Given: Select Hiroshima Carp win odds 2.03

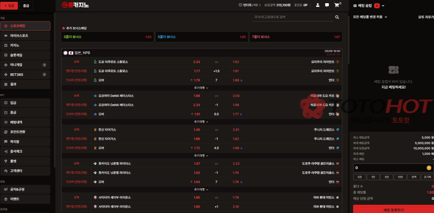Looking at the screenshot, I should pyautogui.click(x=236, y=96).
